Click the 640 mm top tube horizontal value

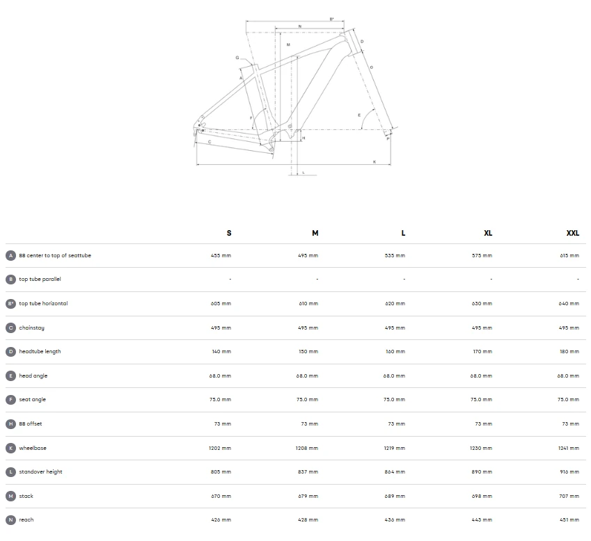(x=569, y=303)
